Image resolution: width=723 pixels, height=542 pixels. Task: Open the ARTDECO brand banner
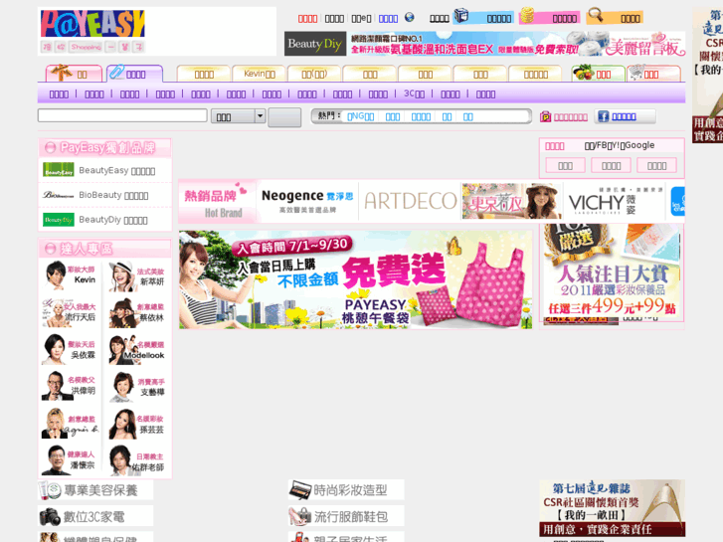click(x=410, y=202)
